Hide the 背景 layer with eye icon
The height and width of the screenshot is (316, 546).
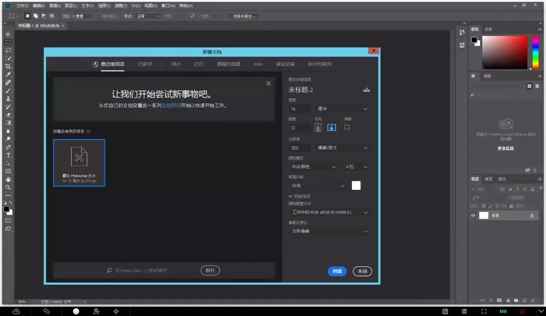pos(473,216)
